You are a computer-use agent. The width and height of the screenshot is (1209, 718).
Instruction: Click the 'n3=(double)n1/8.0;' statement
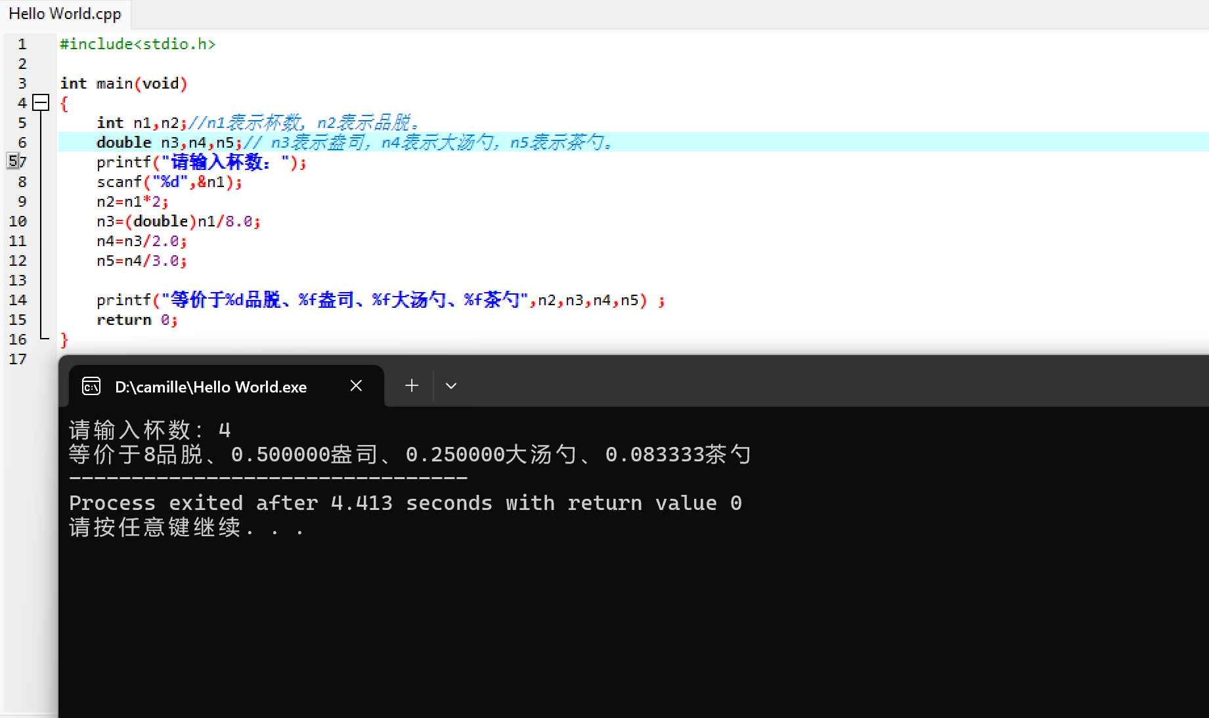(x=179, y=221)
